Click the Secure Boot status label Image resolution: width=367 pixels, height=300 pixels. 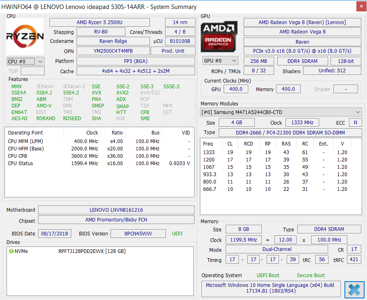click(x=310, y=275)
